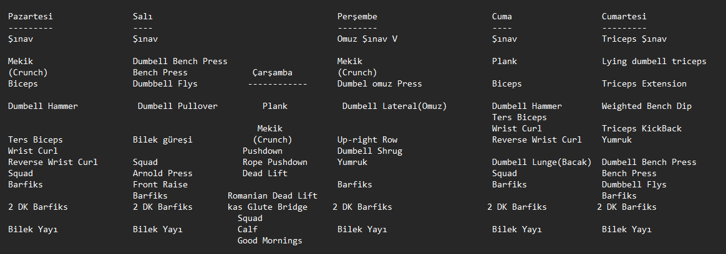Click Lying dumbell triceps text

pyautogui.click(x=654, y=62)
